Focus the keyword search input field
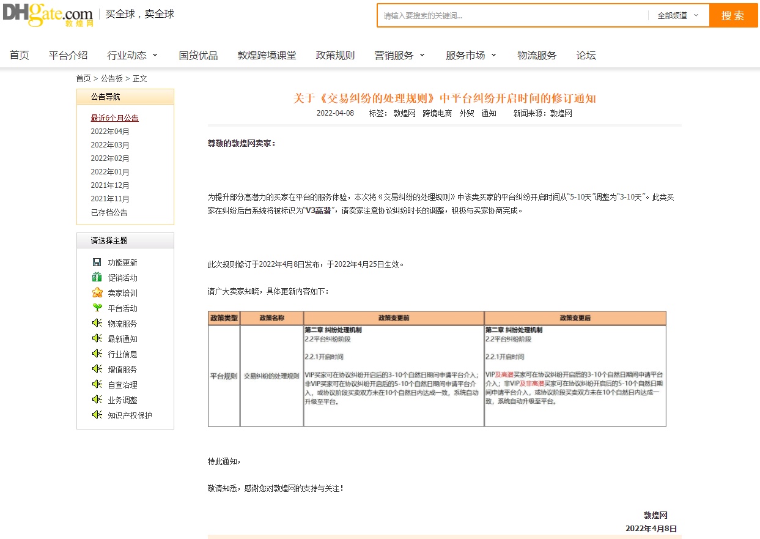The height and width of the screenshot is (539, 760). [513, 15]
